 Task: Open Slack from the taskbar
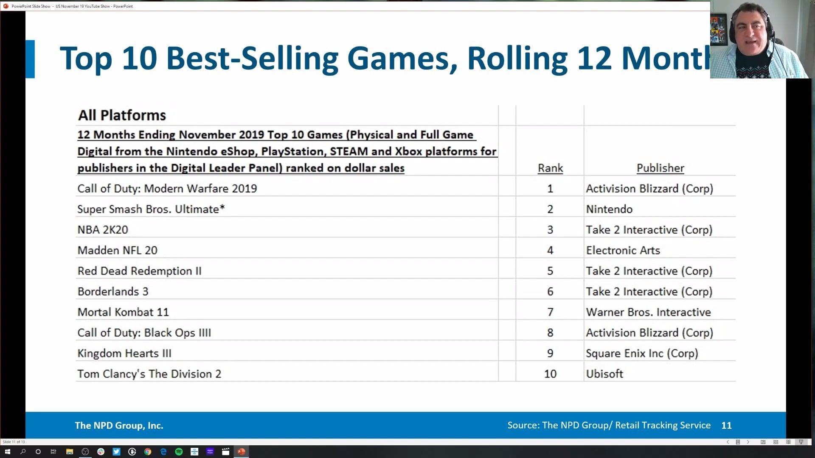click(x=101, y=452)
